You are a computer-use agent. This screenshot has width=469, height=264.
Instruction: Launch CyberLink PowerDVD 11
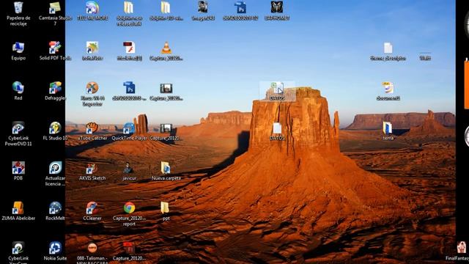pos(18,128)
